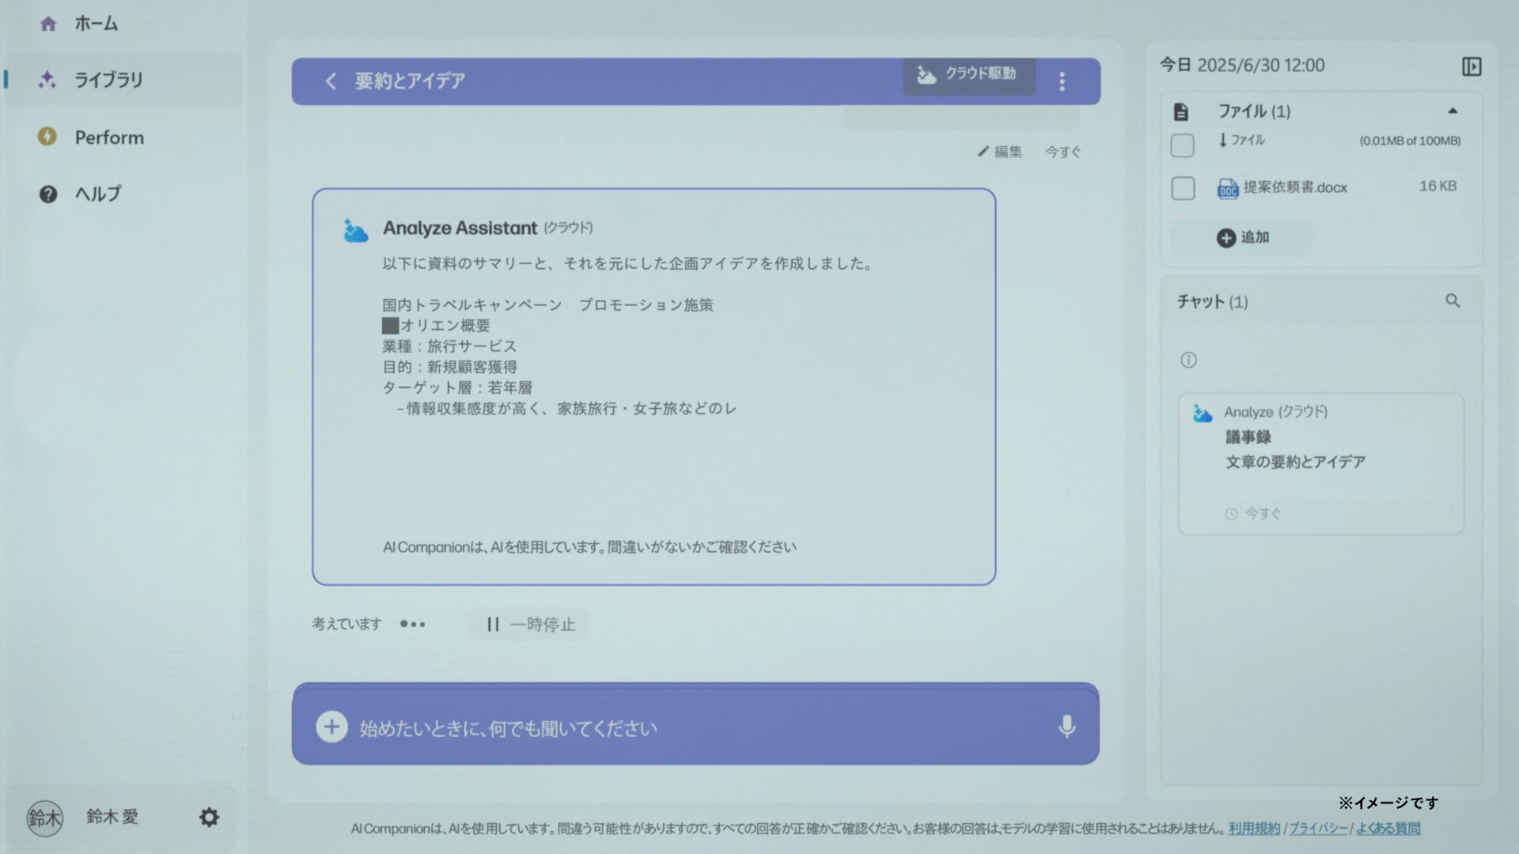
Task: Click the 鈴木 user avatar
Action: 44,818
